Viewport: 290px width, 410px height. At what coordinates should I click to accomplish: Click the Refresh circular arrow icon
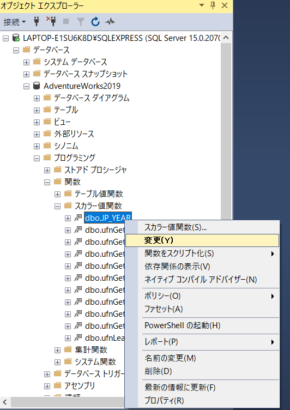[x=95, y=22]
